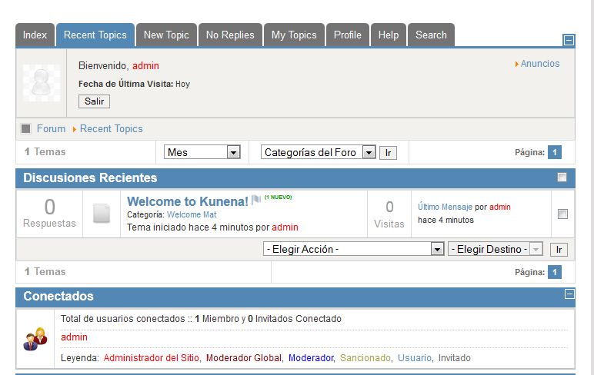The width and height of the screenshot is (594, 375).
Task: Open the My Topics tab
Action: coord(294,35)
